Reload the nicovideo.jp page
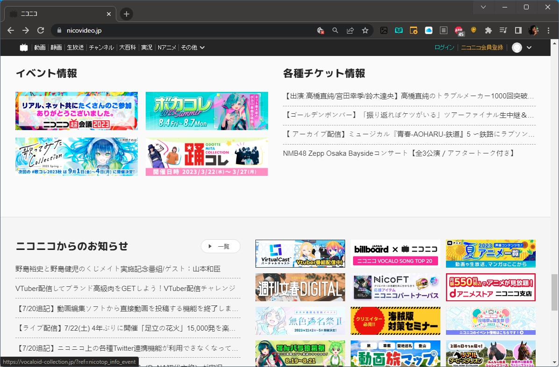Image resolution: width=559 pixels, height=367 pixels. (x=41, y=31)
